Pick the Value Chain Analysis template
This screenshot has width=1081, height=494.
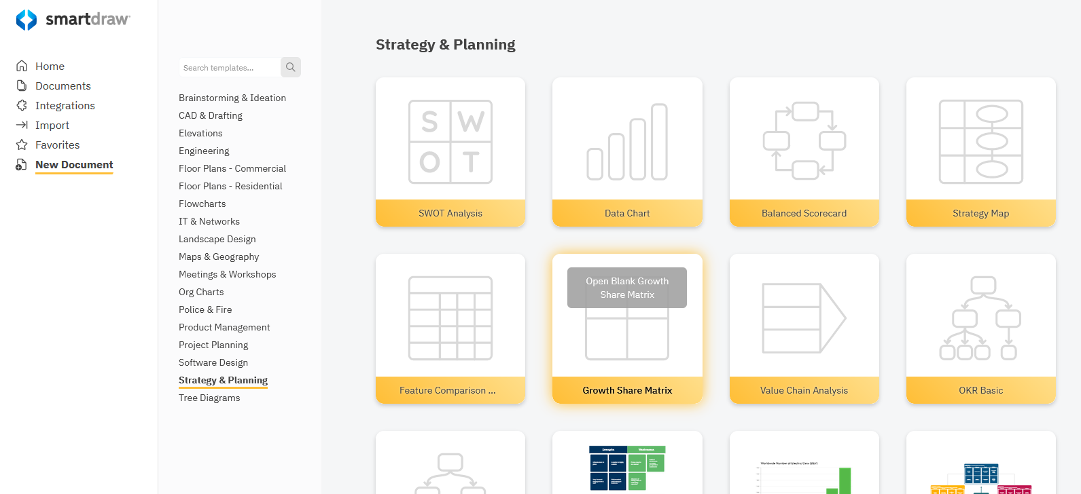(804, 328)
